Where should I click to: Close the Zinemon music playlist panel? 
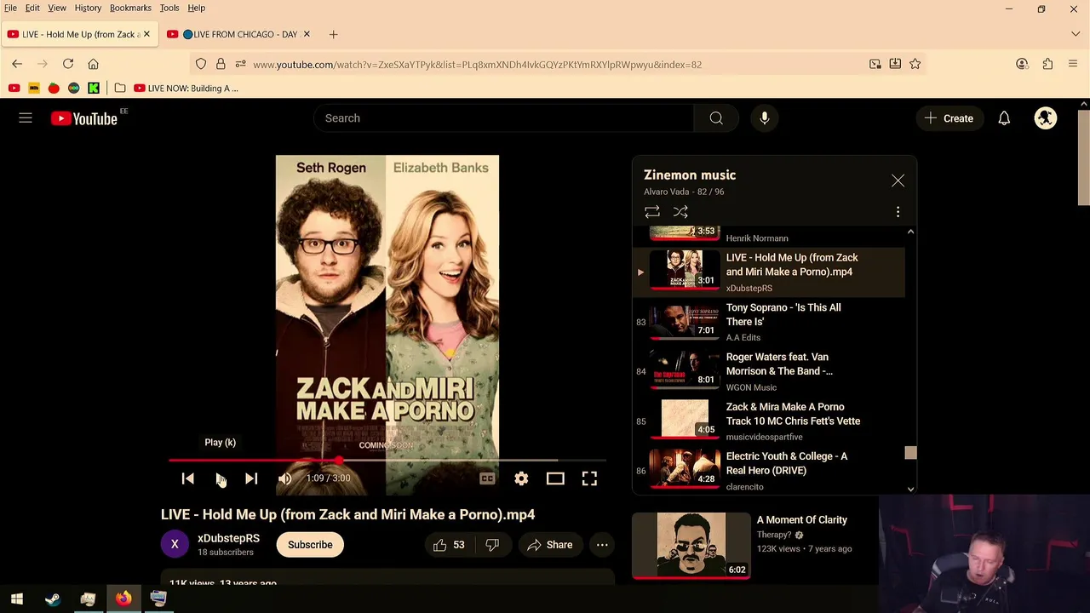(x=898, y=180)
